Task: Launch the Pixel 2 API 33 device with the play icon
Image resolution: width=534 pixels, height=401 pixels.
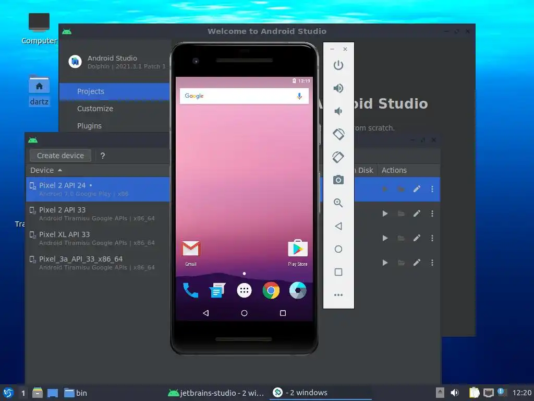Action: [385, 214]
